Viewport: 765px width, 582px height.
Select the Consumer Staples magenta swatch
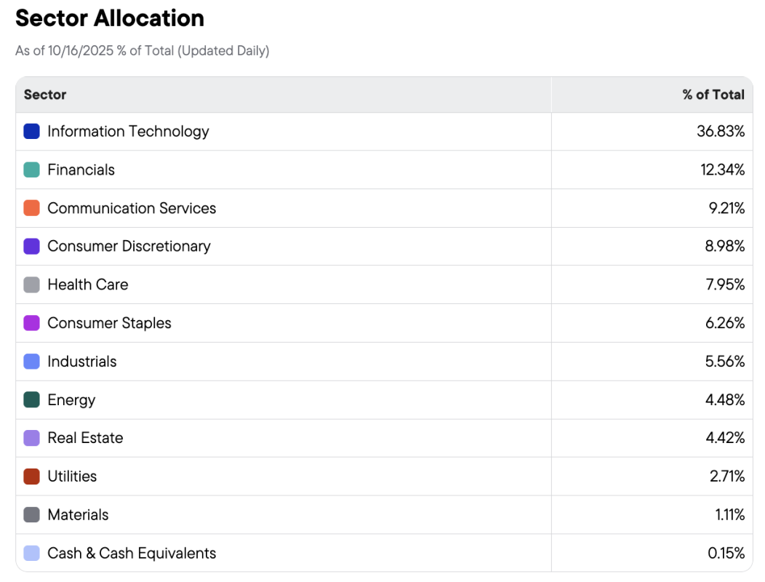click(x=31, y=323)
